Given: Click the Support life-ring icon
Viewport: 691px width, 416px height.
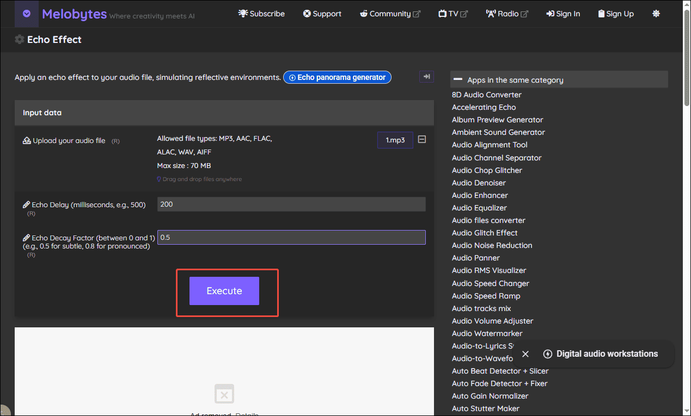Looking at the screenshot, I should [306, 13].
